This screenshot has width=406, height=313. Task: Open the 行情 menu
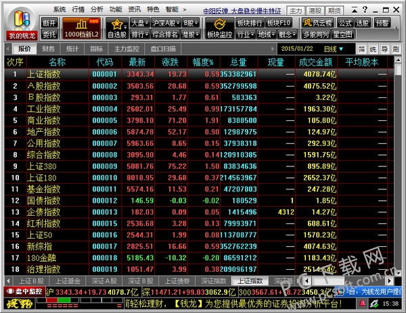(78, 10)
